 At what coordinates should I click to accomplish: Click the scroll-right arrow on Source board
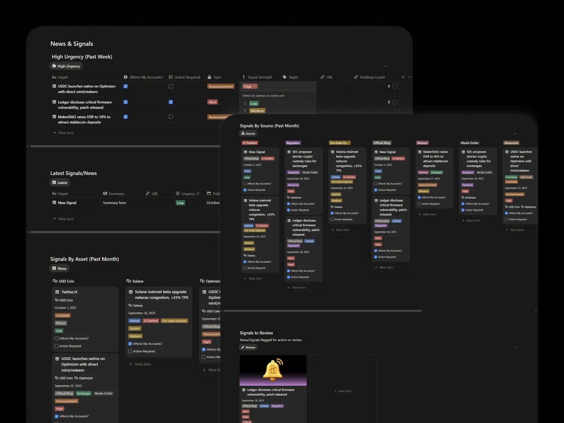(x=536, y=311)
